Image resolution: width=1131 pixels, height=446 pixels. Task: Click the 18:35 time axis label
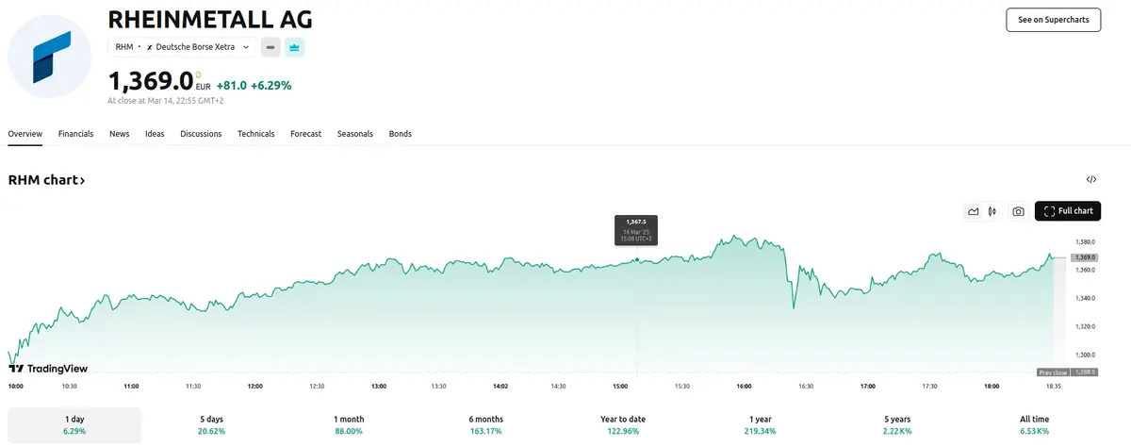(1053, 386)
